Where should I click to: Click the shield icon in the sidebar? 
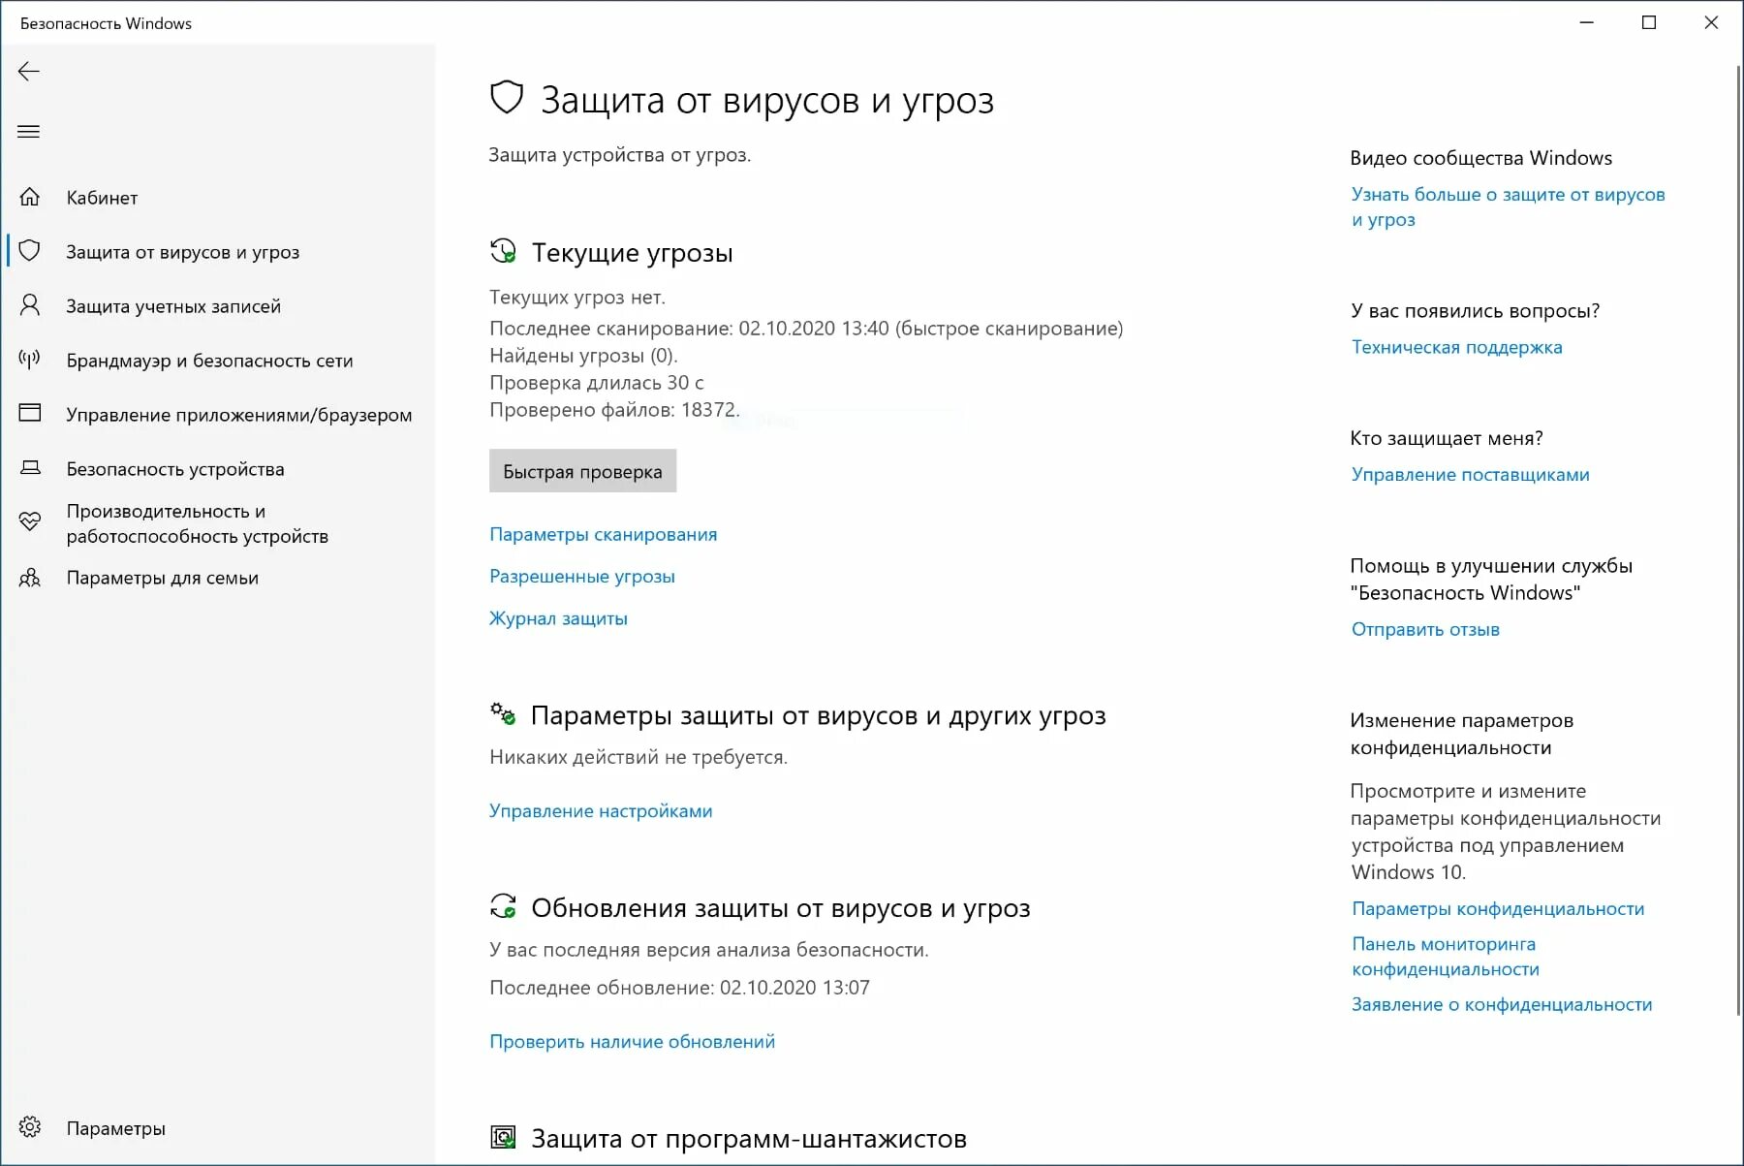pos(30,251)
